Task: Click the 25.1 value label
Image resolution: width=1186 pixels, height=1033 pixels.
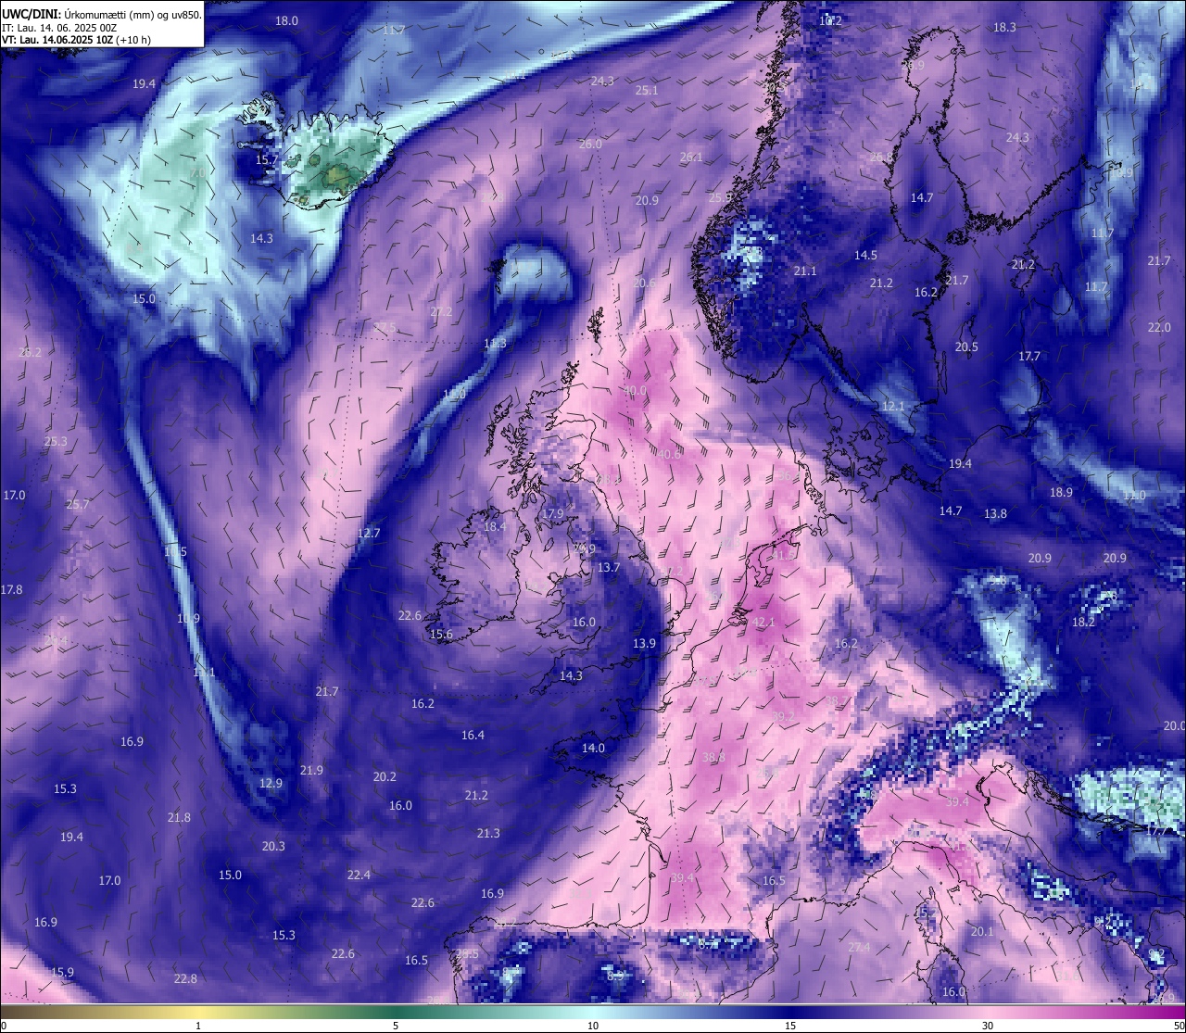Action: click(647, 90)
